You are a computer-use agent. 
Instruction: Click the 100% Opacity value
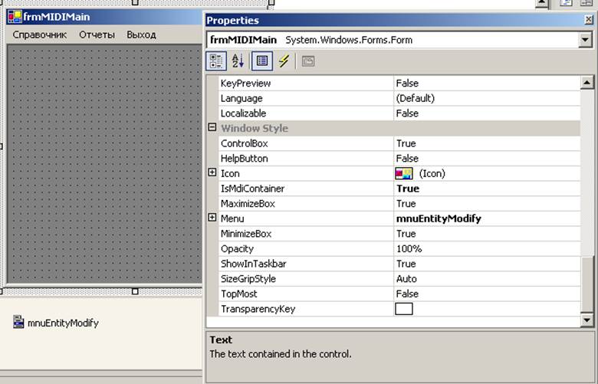[409, 248]
